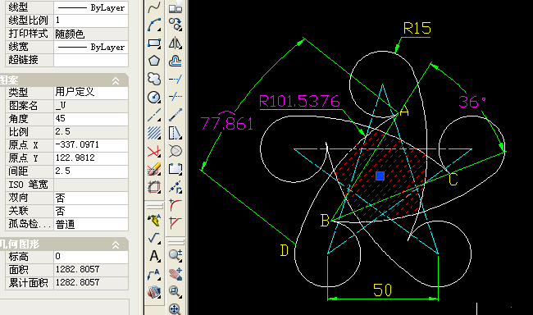
Task: Select the dashed construction line tool
Action: (x=154, y=115)
